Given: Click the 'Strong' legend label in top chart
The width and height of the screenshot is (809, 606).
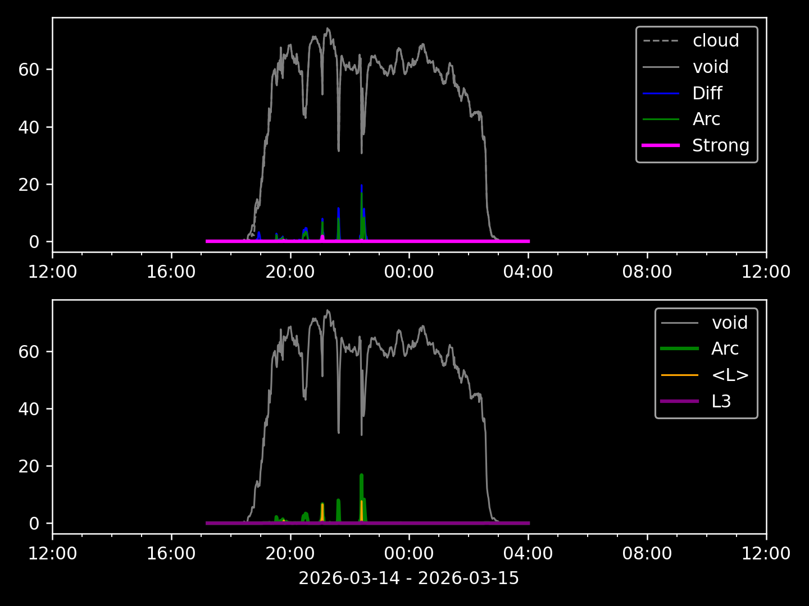Looking at the screenshot, I should [720, 145].
